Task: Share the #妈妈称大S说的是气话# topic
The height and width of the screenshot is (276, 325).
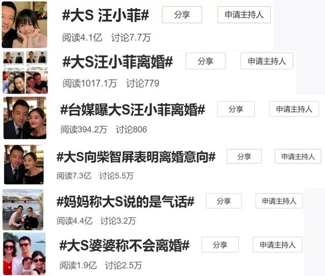Action: [224, 201]
